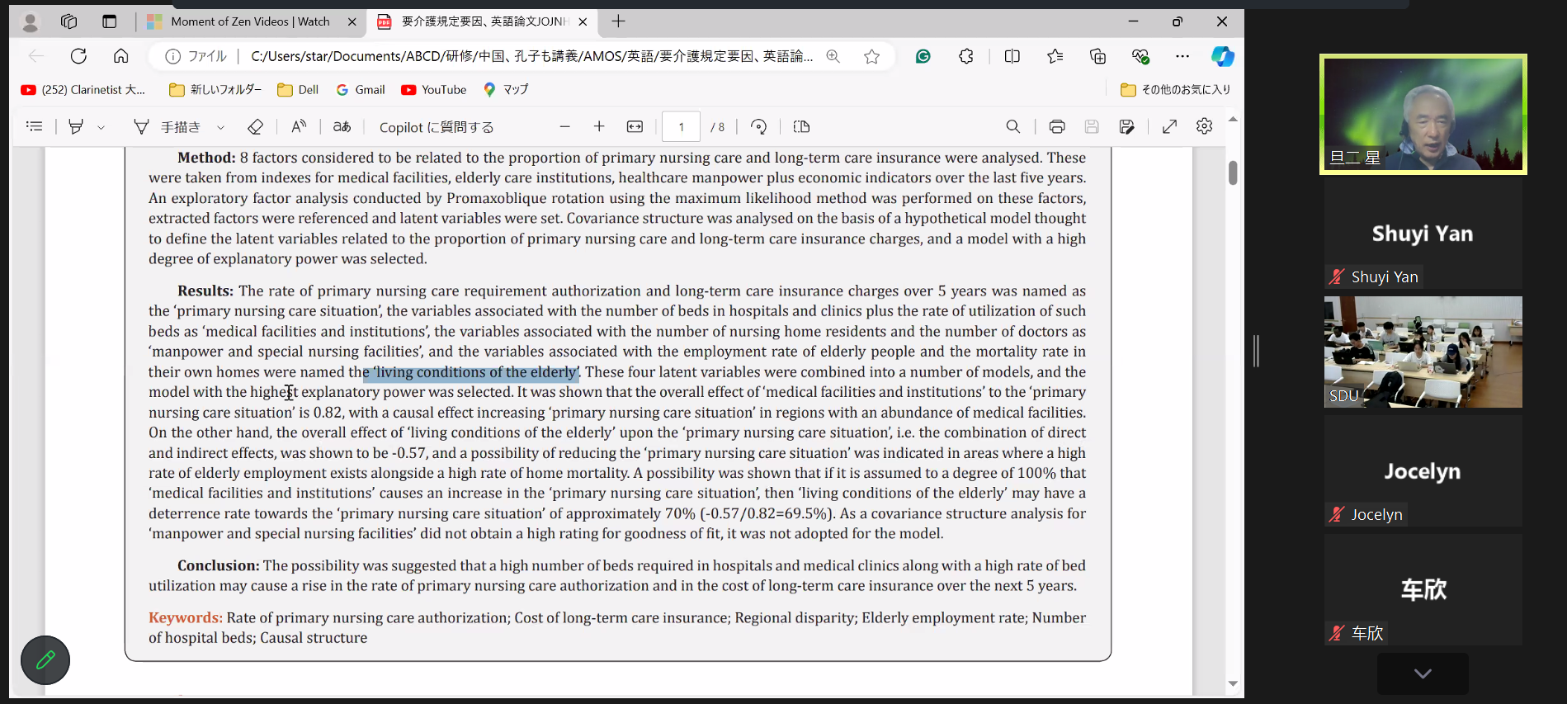Screen dimensions: 1567x704
Task: Print the PDF document
Action: (1057, 126)
